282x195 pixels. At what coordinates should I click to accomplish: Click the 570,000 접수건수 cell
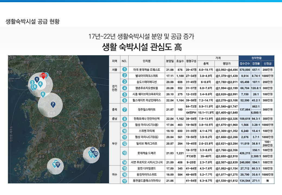tap(244, 70)
